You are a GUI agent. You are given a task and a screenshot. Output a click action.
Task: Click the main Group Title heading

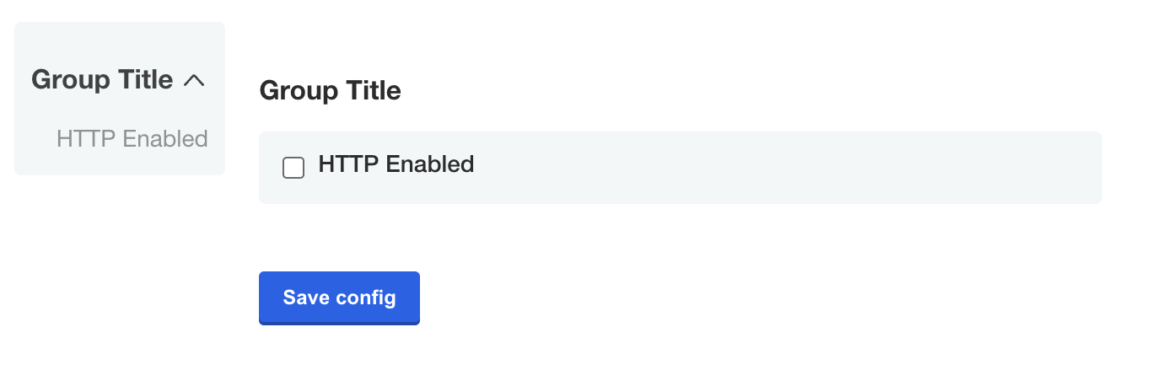click(330, 90)
